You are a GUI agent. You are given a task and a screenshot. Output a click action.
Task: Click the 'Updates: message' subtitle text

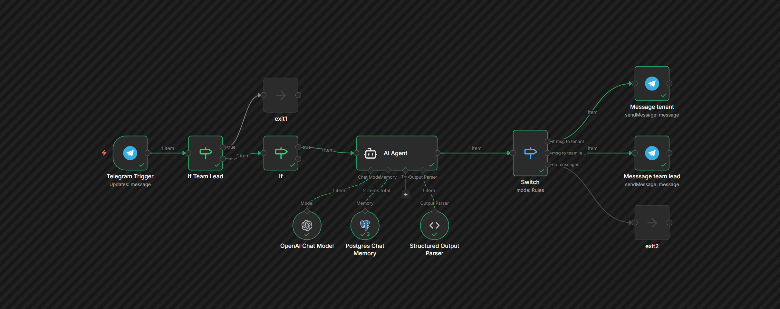(130, 184)
